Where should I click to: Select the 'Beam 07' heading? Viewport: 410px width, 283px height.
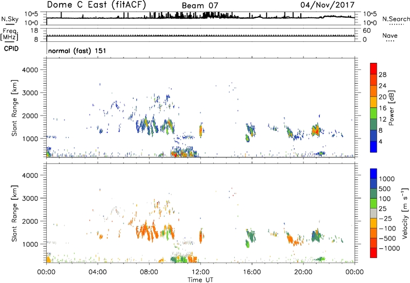coord(200,6)
